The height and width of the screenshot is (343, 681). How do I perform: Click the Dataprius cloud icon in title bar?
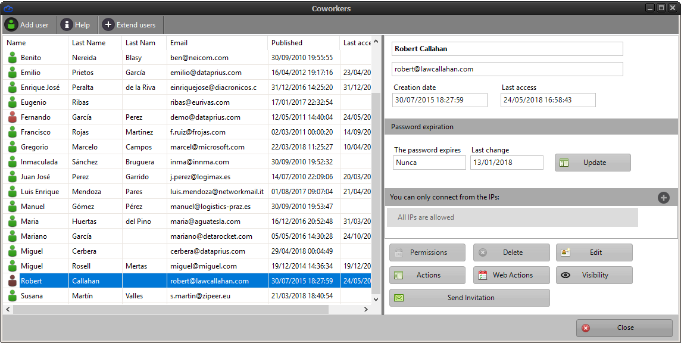(8, 8)
